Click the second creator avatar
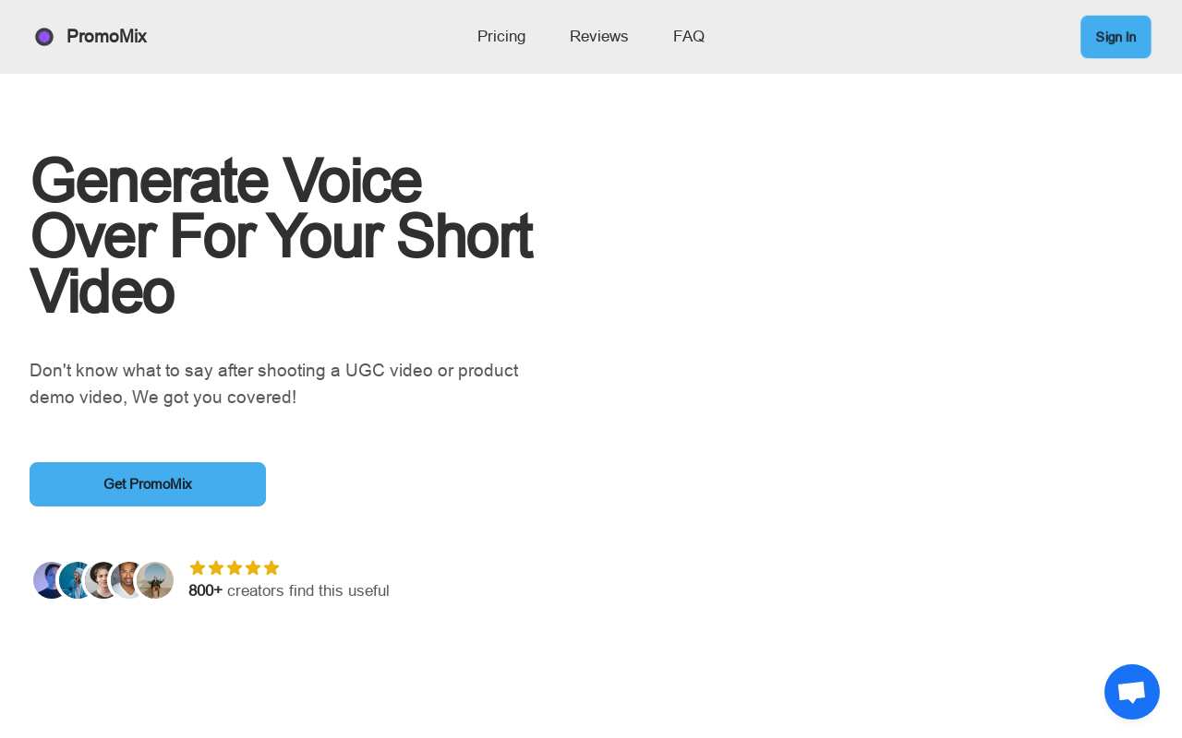 [x=73, y=580]
